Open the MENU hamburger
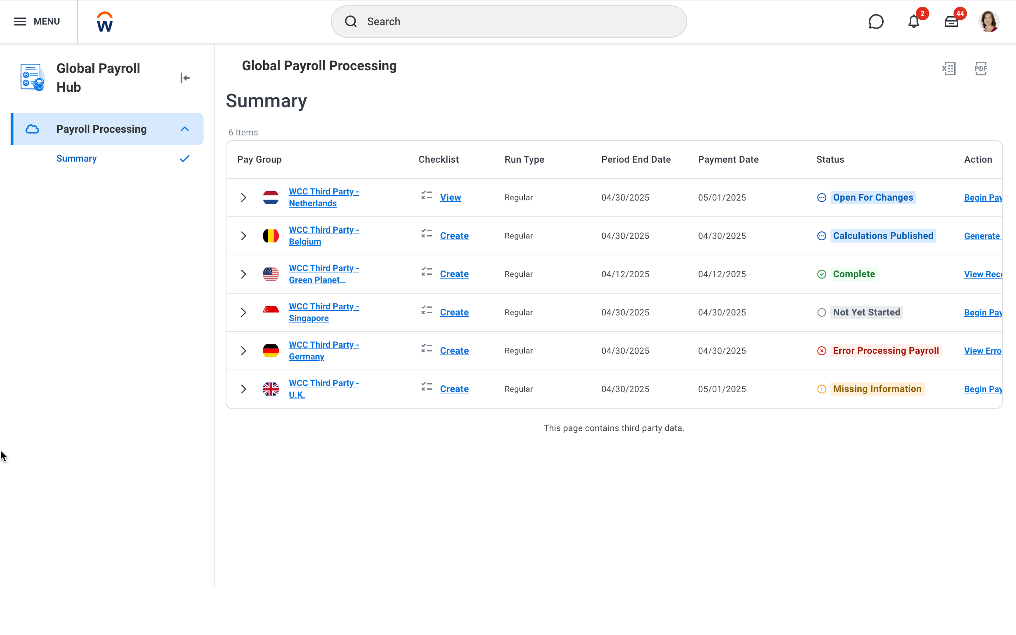 (x=19, y=22)
